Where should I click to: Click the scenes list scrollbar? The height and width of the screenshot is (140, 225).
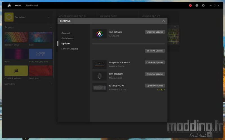click(53, 55)
